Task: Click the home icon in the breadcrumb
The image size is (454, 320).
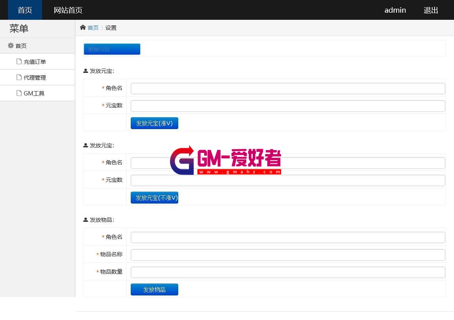Action: click(x=83, y=27)
